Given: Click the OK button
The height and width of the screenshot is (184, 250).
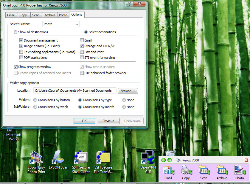Looking at the screenshot, I should coord(84,121).
